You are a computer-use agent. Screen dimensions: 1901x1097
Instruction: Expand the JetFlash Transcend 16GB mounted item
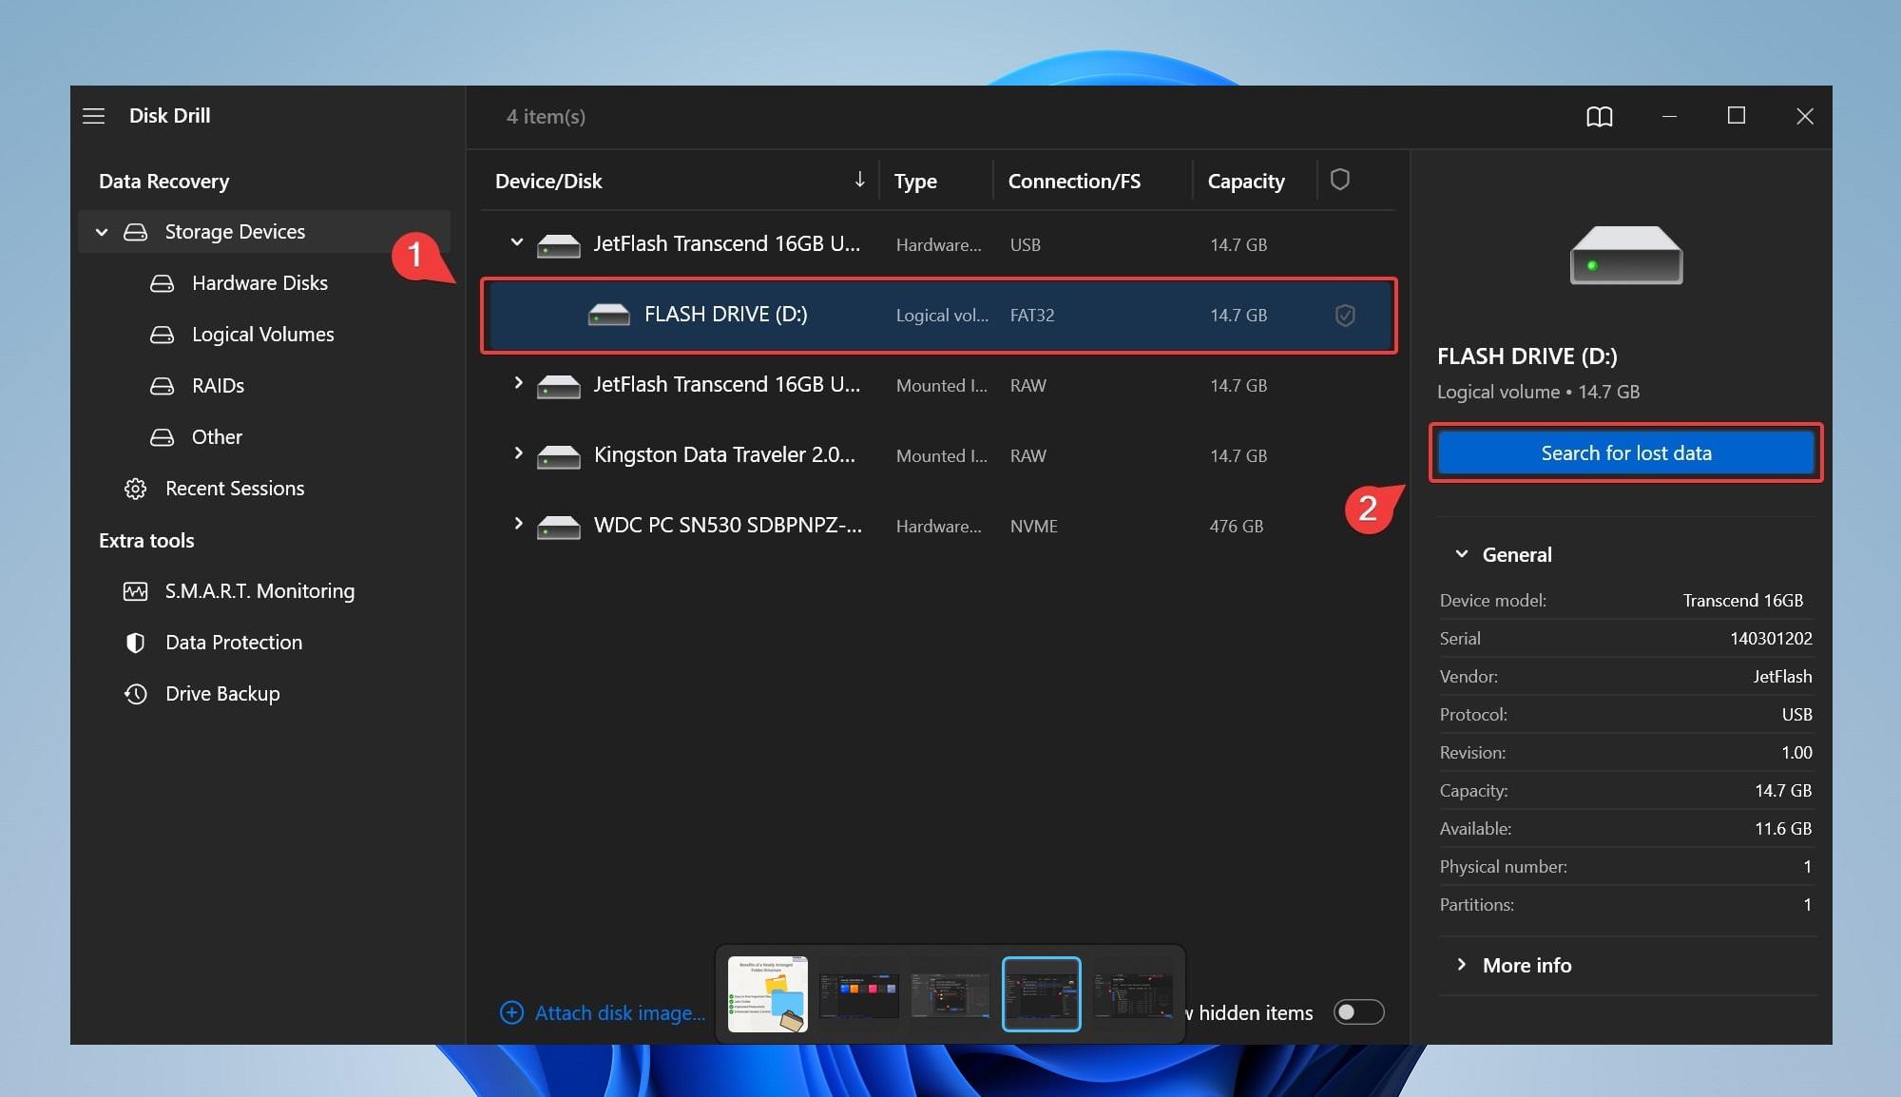[517, 385]
